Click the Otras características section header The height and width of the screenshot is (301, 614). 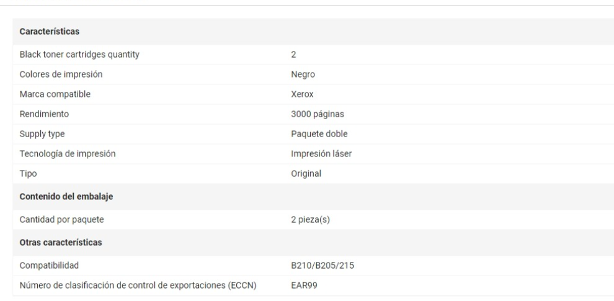61,242
